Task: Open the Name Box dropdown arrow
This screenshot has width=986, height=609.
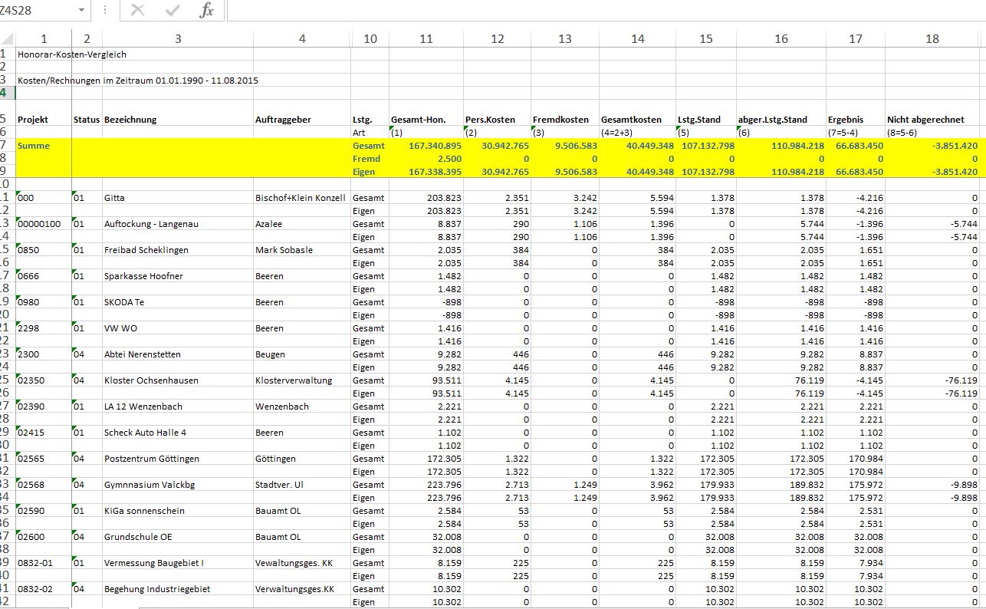Action: click(x=81, y=11)
